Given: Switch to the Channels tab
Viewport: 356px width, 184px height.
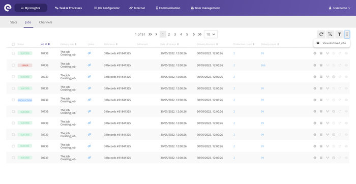Looking at the screenshot, I should click(45, 22).
